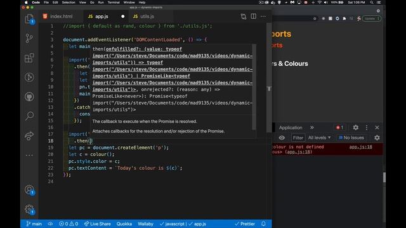Open errors and warnings count in status bar
This screenshot has width=406, height=228.
pyautogui.click(x=69, y=224)
